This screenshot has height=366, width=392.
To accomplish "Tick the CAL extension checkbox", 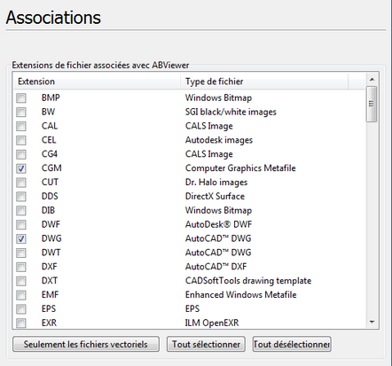I will [x=21, y=127].
